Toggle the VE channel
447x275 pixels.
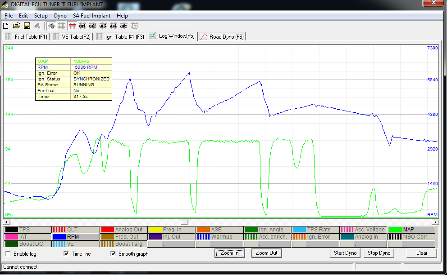pos(75,244)
